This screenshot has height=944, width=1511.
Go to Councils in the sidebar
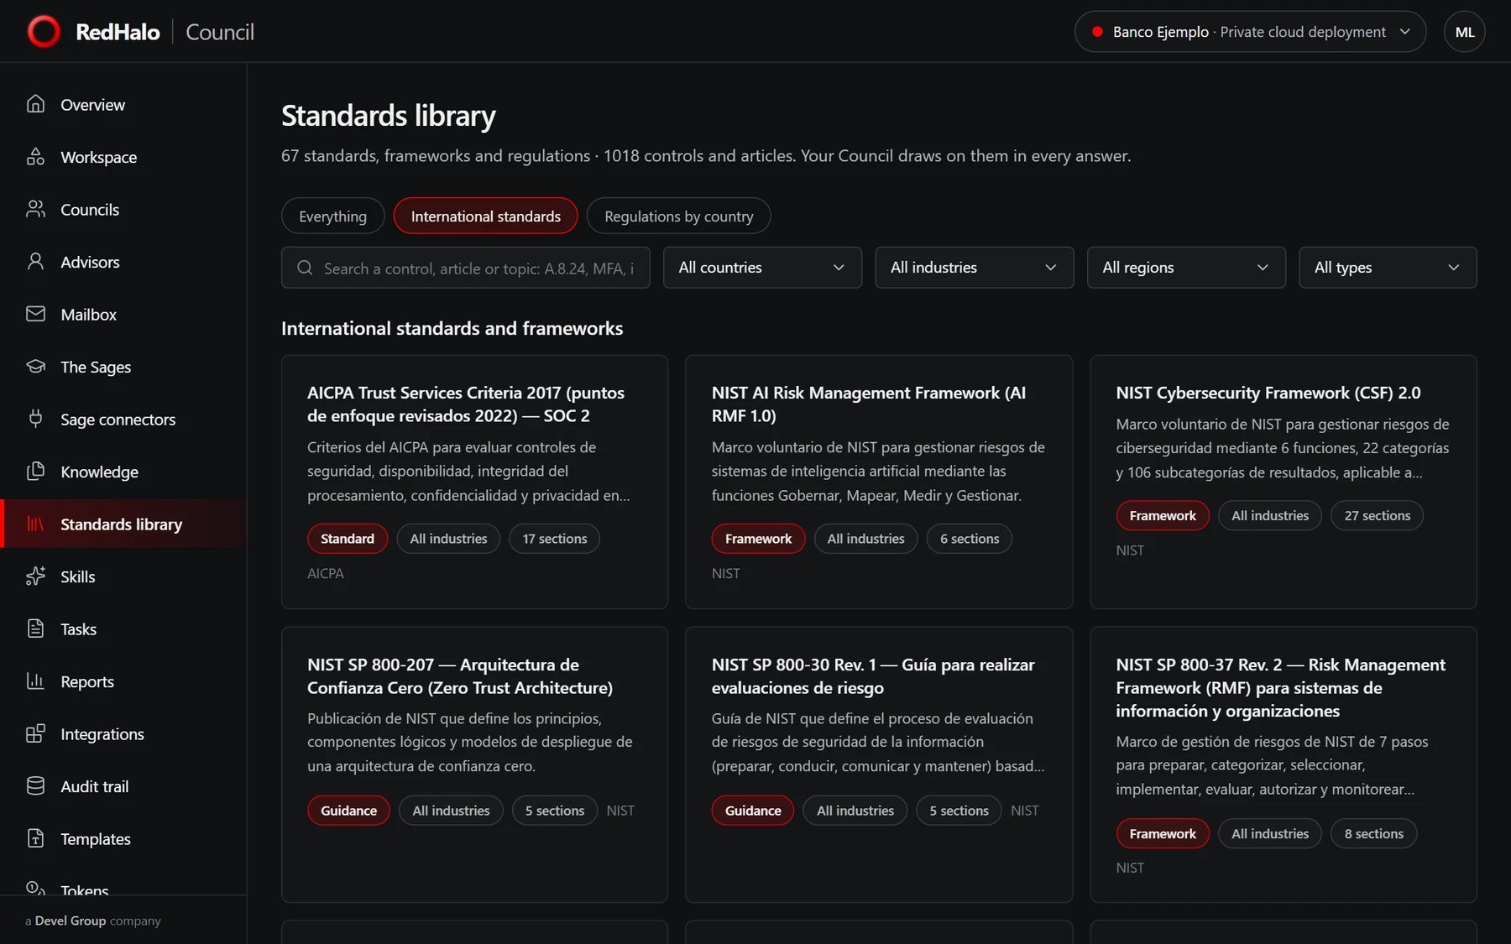pos(123,209)
